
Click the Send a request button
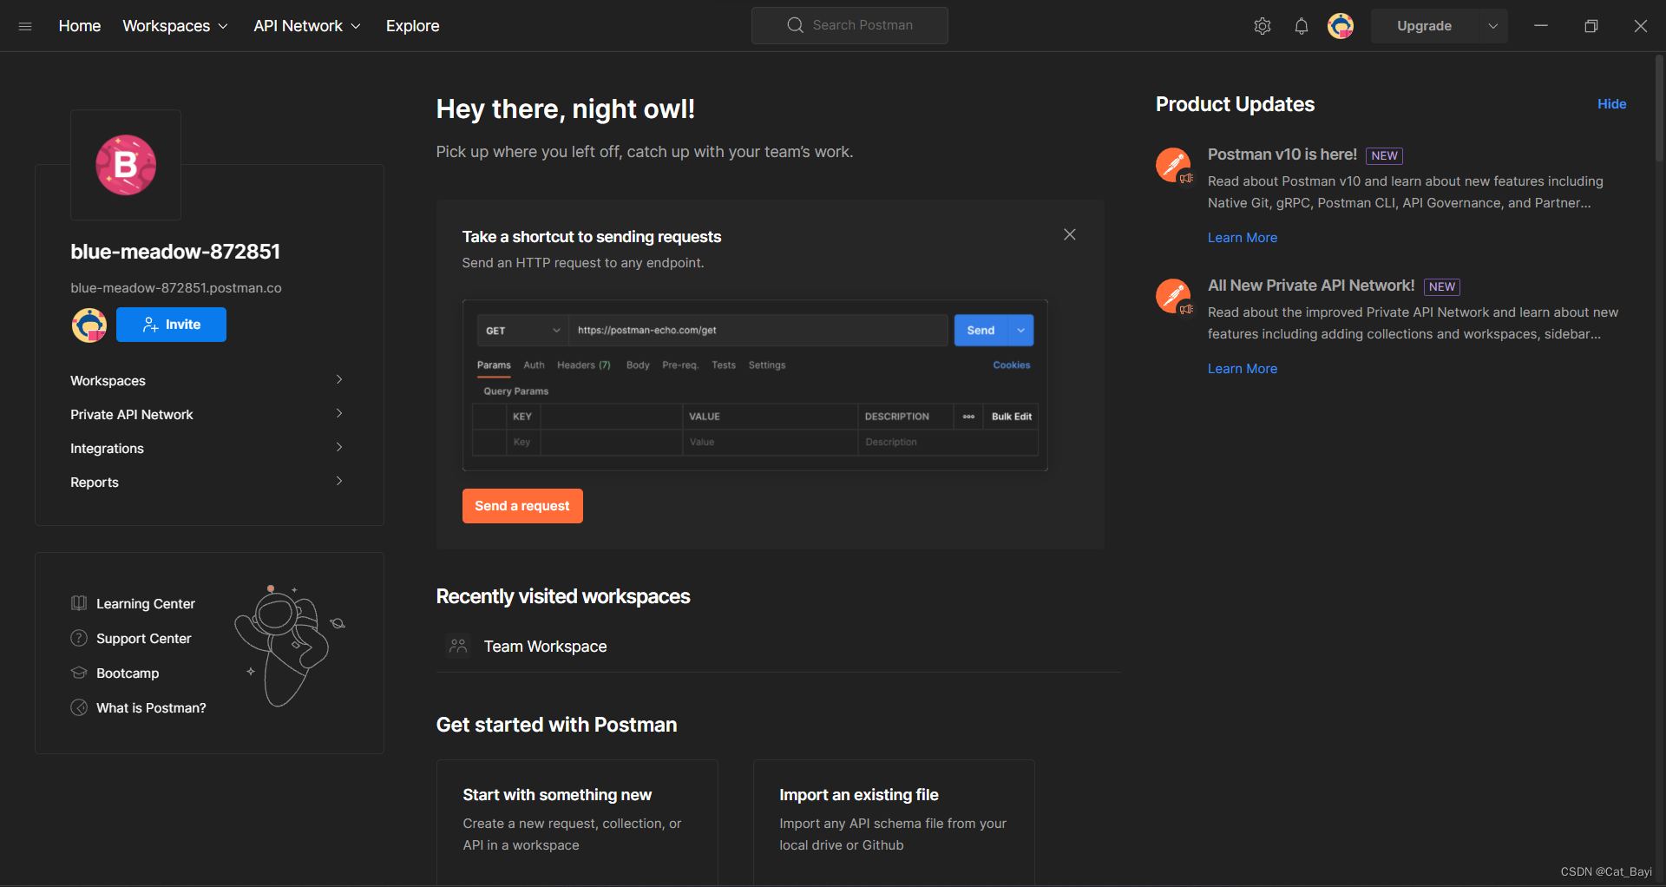tap(522, 506)
